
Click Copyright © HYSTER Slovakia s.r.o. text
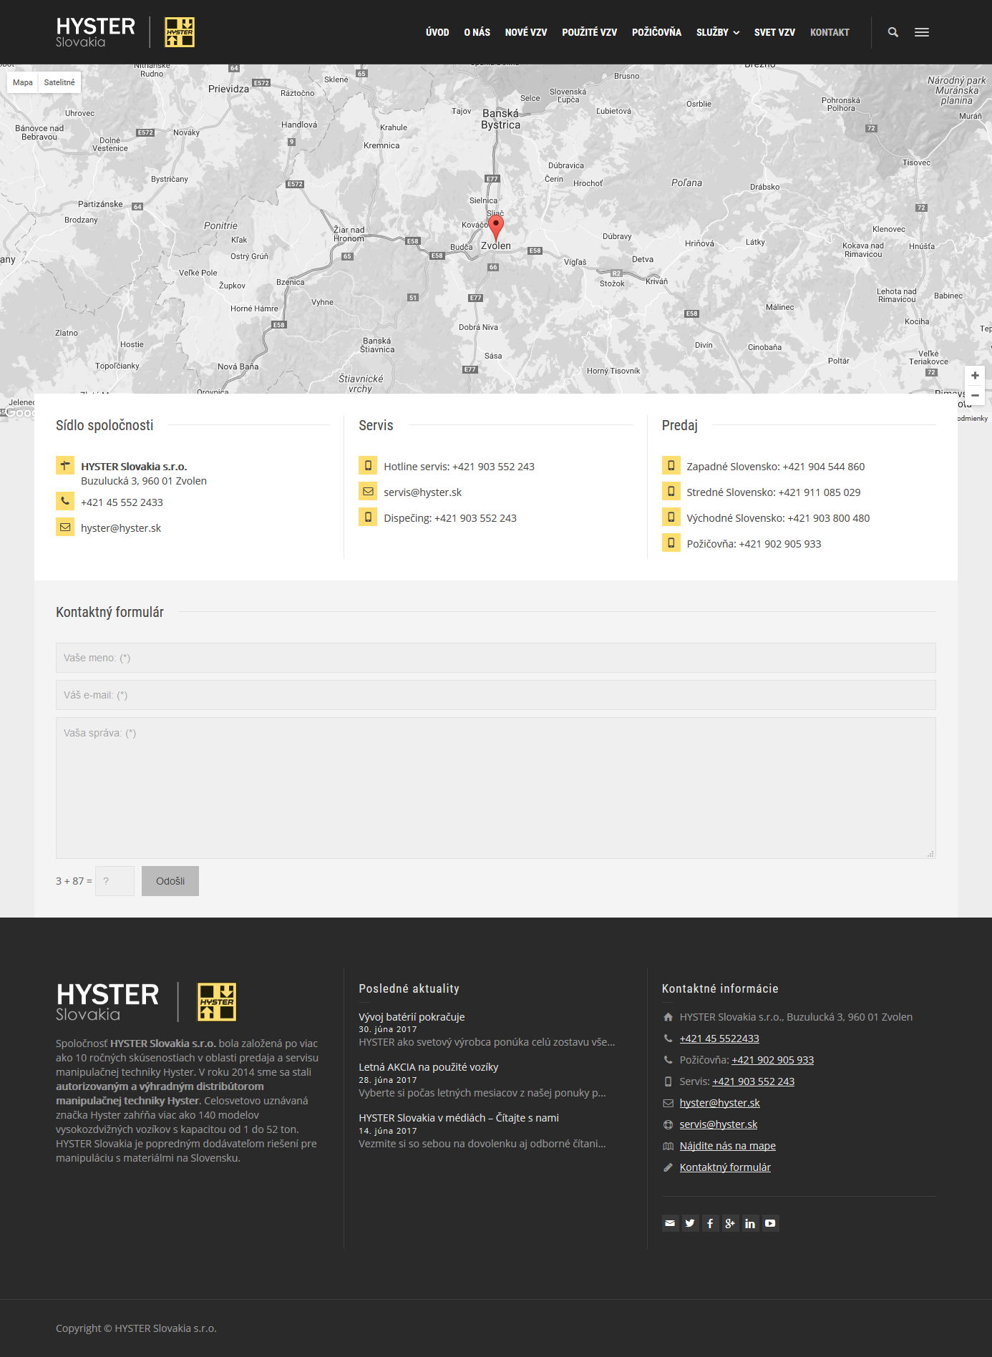pos(136,1328)
